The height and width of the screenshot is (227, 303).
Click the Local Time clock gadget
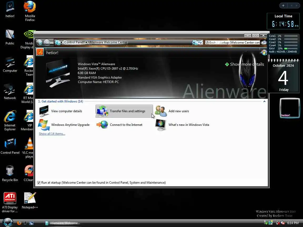283,21
